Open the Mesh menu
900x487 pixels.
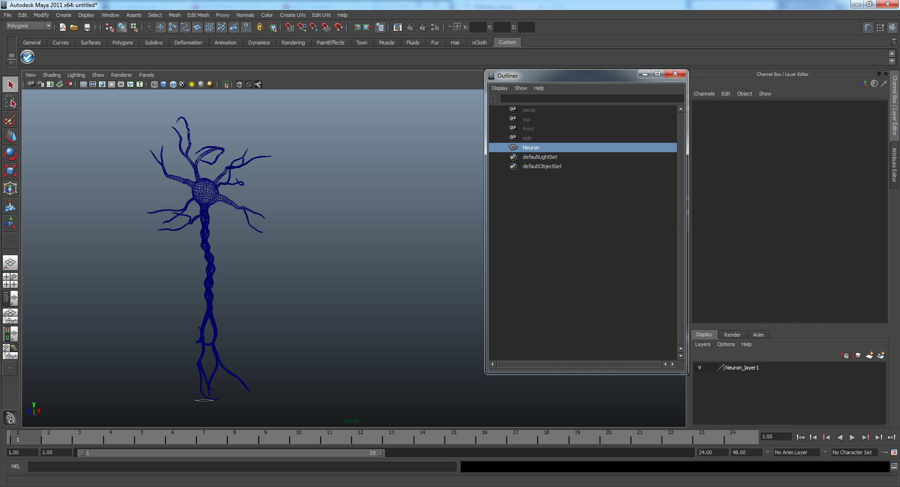click(x=174, y=15)
